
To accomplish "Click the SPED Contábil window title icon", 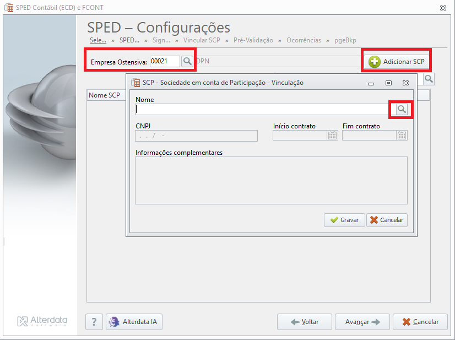I will pos(9,8).
